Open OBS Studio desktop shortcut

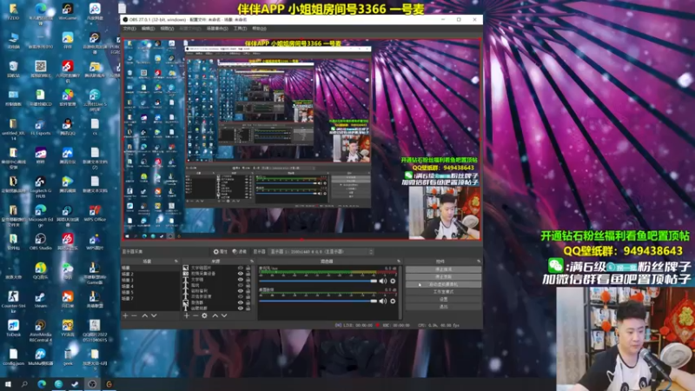40,242
